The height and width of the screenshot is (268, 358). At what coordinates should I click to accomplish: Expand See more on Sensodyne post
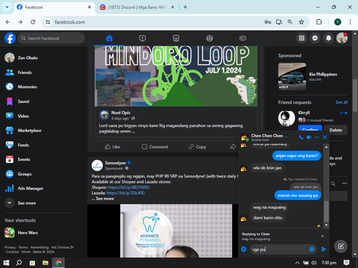(105, 199)
